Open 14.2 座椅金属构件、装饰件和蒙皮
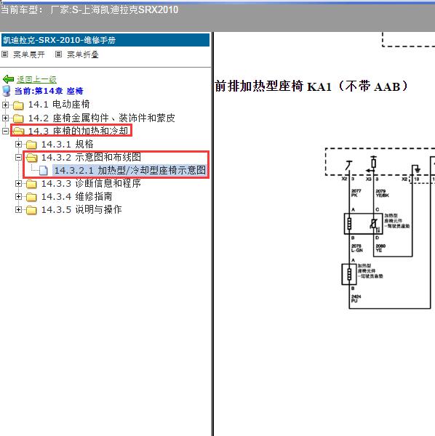The height and width of the screenshot is (436, 435). click(x=102, y=118)
